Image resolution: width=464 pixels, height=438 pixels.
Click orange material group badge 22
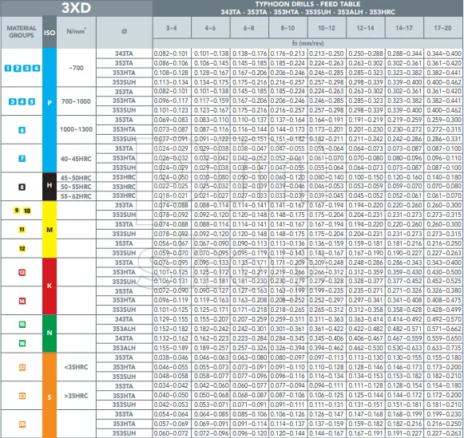coord(22,367)
